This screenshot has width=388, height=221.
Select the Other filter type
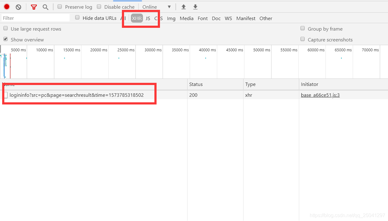click(x=266, y=18)
